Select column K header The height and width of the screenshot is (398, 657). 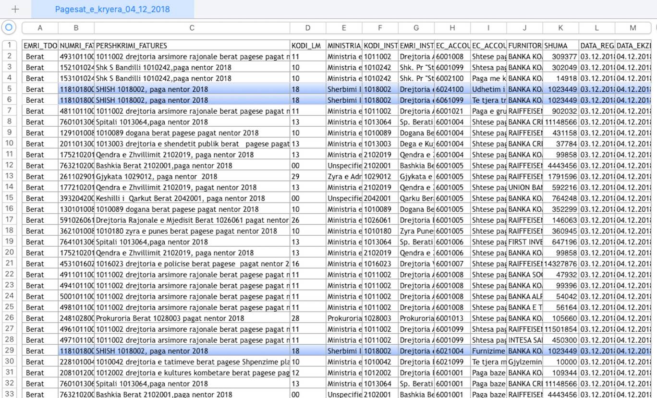coord(560,28)
